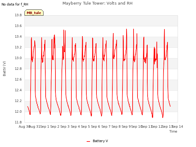Click the 12.2 y-axis tick label
The height and width of the screenshot is (147, 196).
pyautogui.click(x=18, y=101)
